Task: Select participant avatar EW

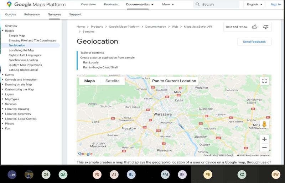Action: point(276,174)
